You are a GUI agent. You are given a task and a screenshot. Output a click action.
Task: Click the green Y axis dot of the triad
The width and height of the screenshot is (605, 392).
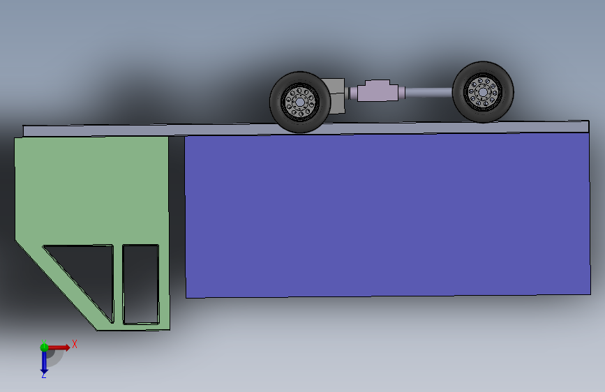(x=44, y=347)
